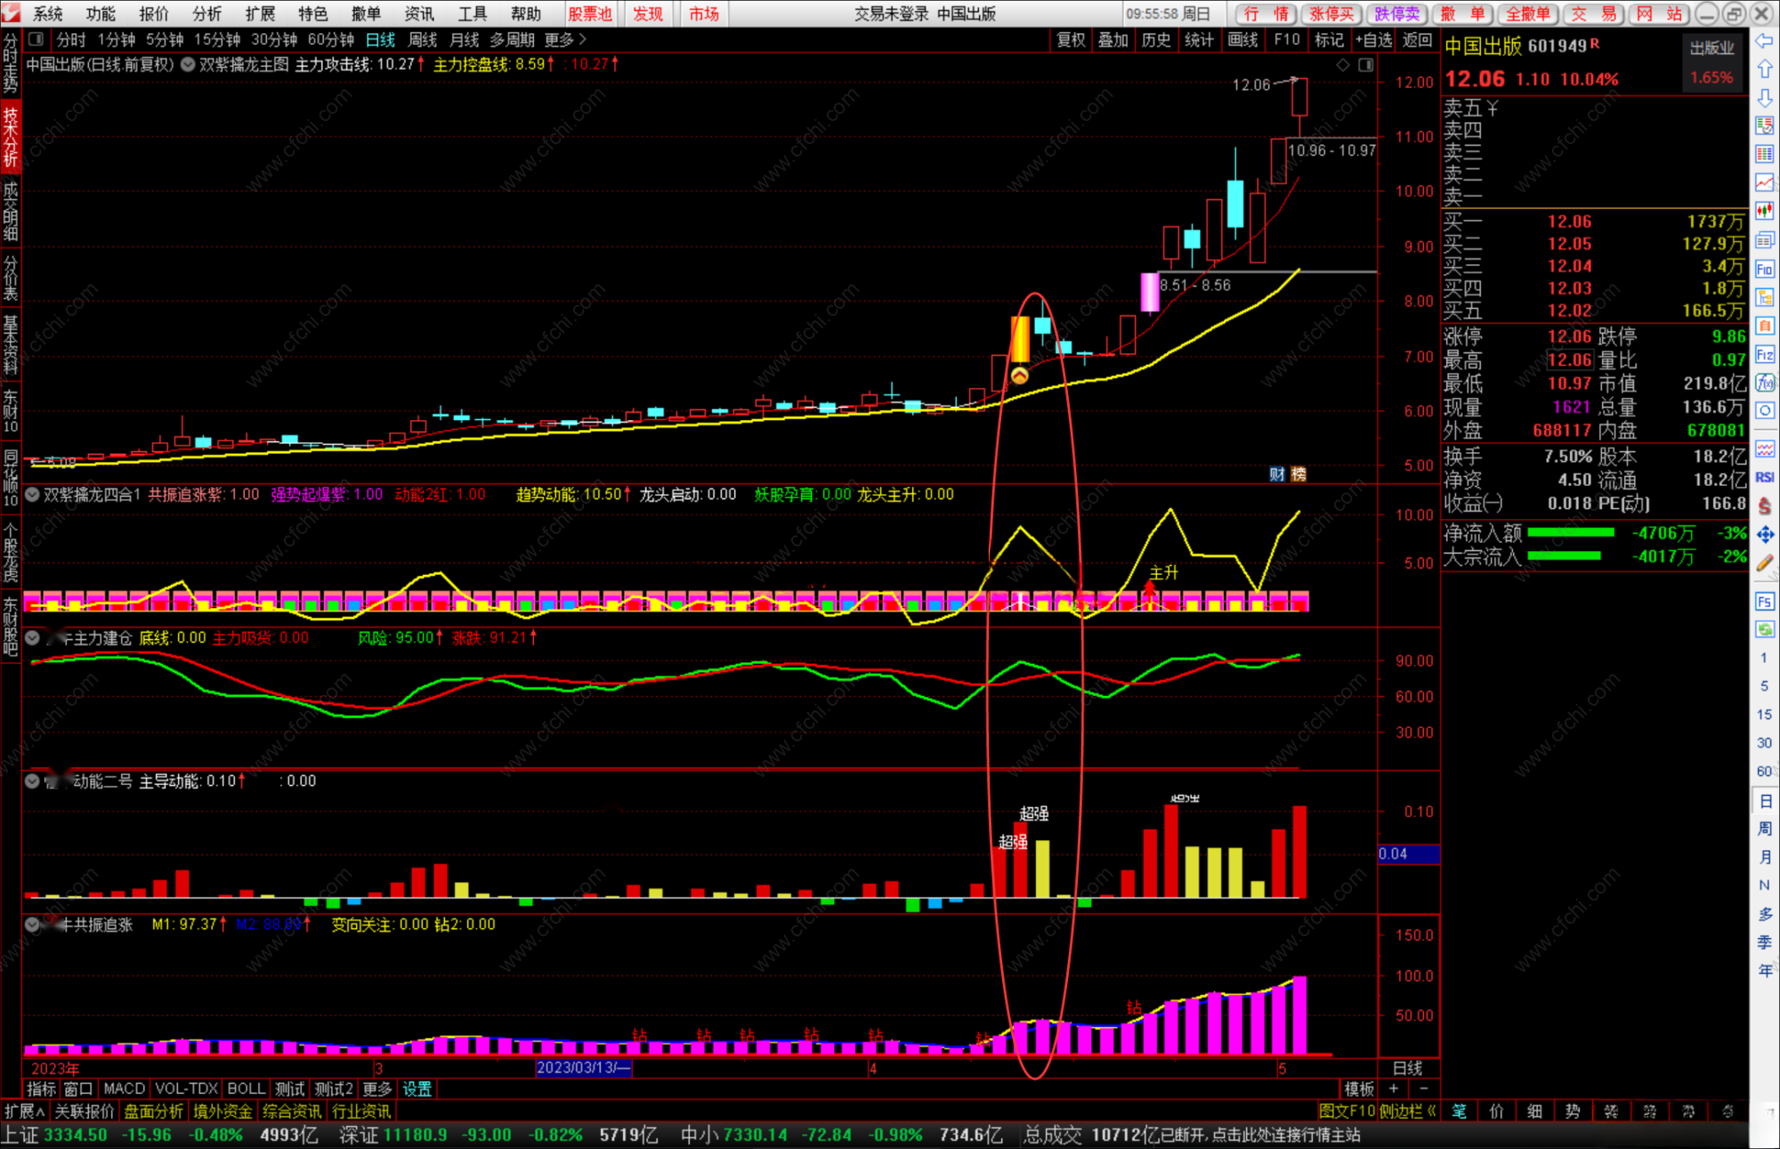
Task: Click the green 净流入额 flow bar
Action: (x=1571, y=533)
